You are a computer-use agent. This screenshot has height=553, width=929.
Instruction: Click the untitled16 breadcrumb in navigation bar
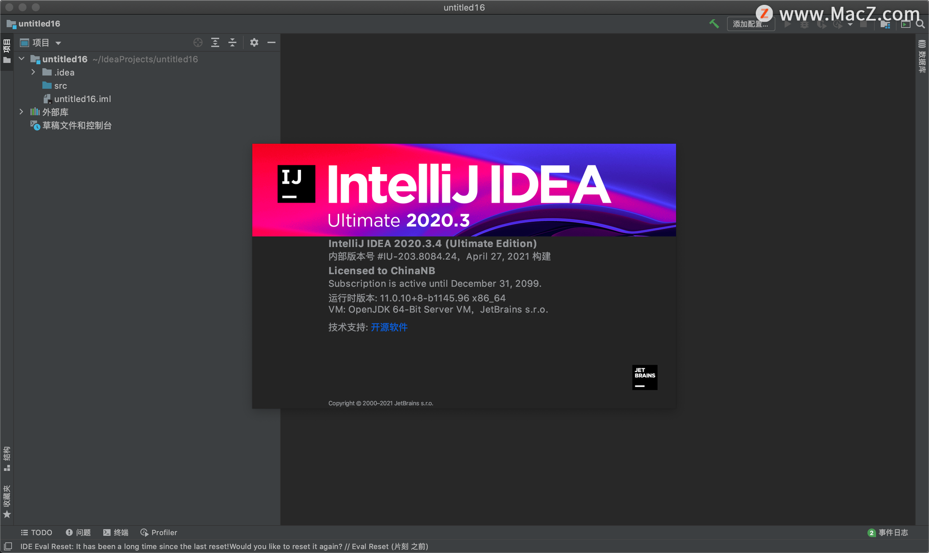33,24
